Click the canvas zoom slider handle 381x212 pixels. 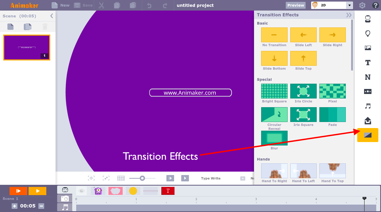coord(142,178)
